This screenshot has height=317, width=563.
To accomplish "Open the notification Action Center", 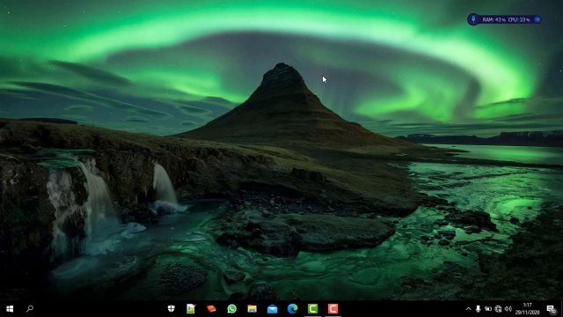I will tap(551, 309).
